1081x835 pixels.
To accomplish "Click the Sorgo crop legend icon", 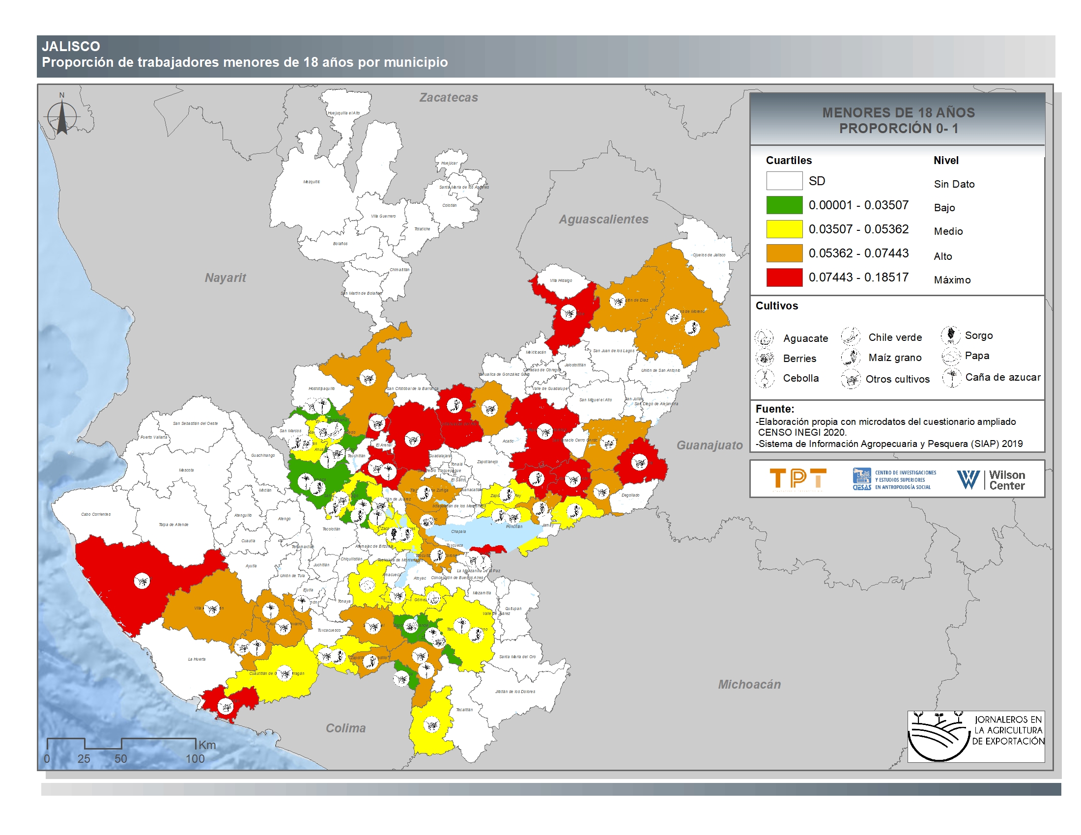I will point(950,335).
